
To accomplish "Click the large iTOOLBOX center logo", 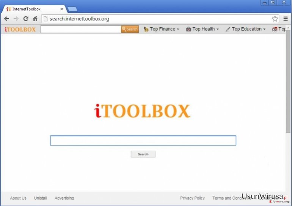I will (142, 111).
